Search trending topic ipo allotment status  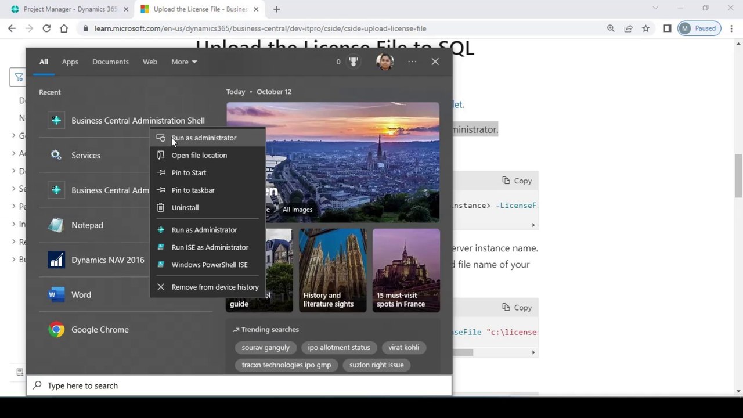tap(339, 348)
